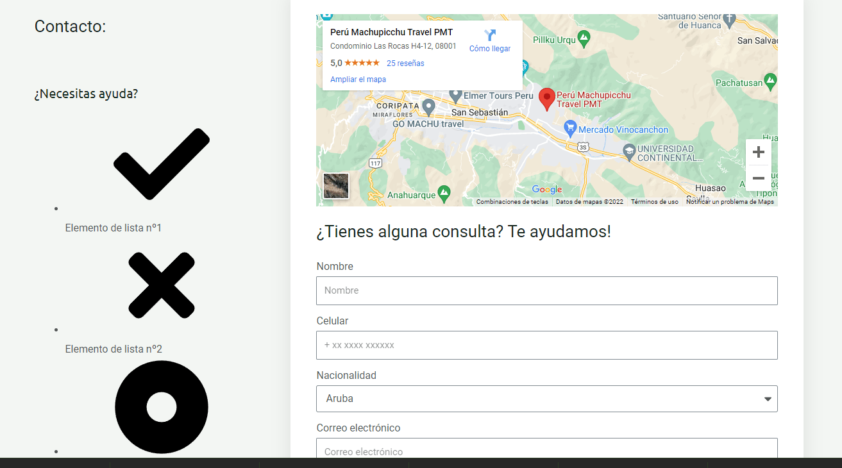Switch to satellite view thumbnail
842x468 pixels.
[x=336, y=186]
